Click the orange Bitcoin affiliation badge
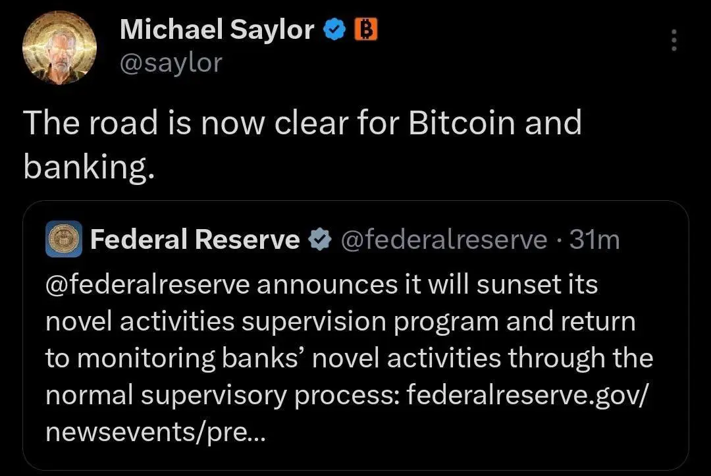 tap(365, 30)
